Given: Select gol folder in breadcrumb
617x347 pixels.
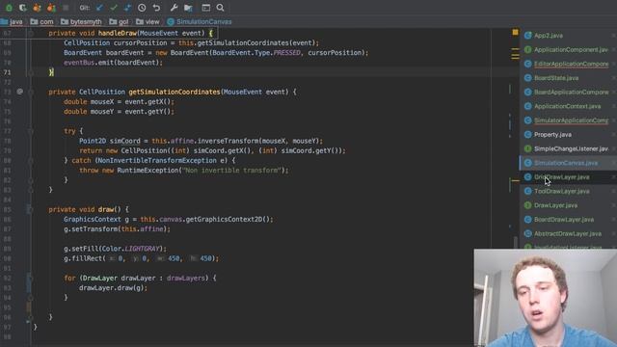Looking at the screenshot, I should point(119,21).
